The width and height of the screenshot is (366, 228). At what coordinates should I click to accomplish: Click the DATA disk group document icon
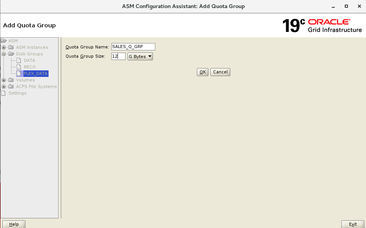coord(18,60)
